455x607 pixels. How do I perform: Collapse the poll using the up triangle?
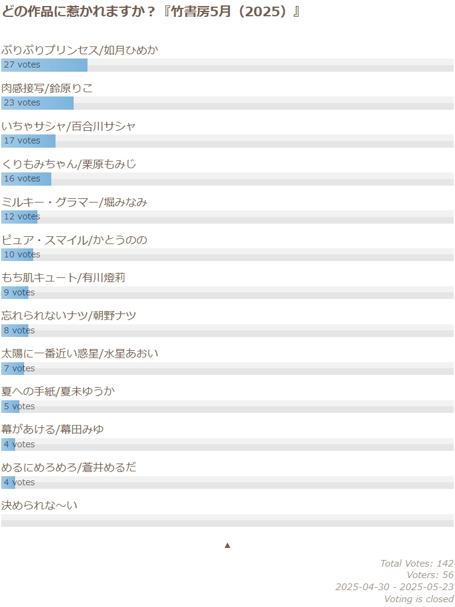227,546
